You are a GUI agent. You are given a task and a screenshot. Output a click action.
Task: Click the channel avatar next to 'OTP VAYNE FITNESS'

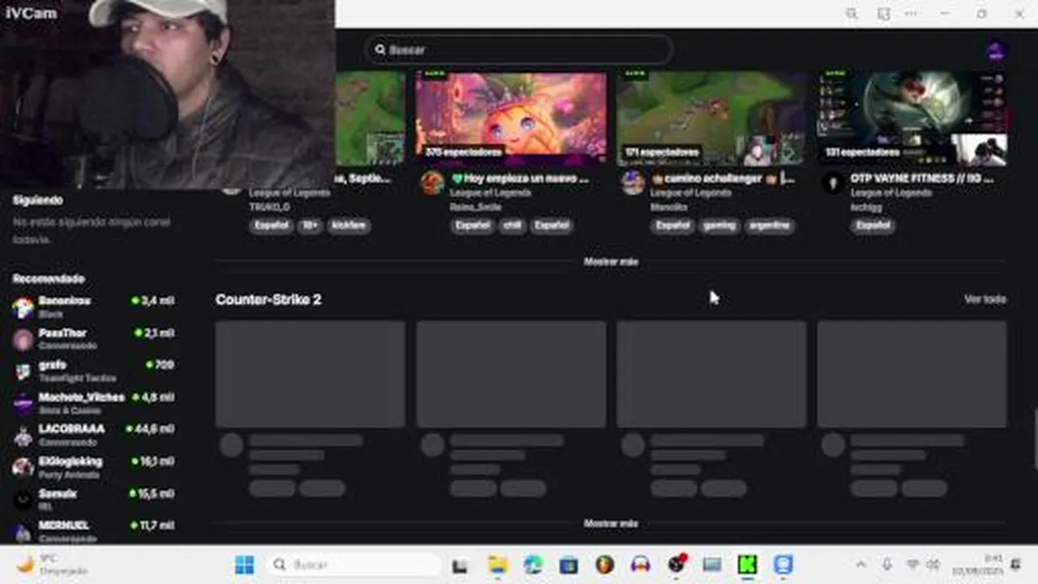point(833,182)
